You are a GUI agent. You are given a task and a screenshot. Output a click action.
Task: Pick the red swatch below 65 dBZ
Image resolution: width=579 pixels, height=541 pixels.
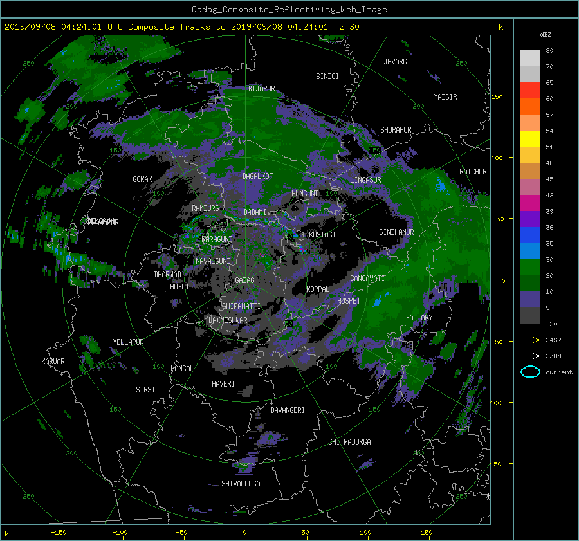[530, 90]
